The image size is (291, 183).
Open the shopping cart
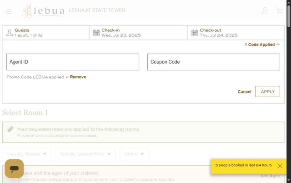click(279, 10)
